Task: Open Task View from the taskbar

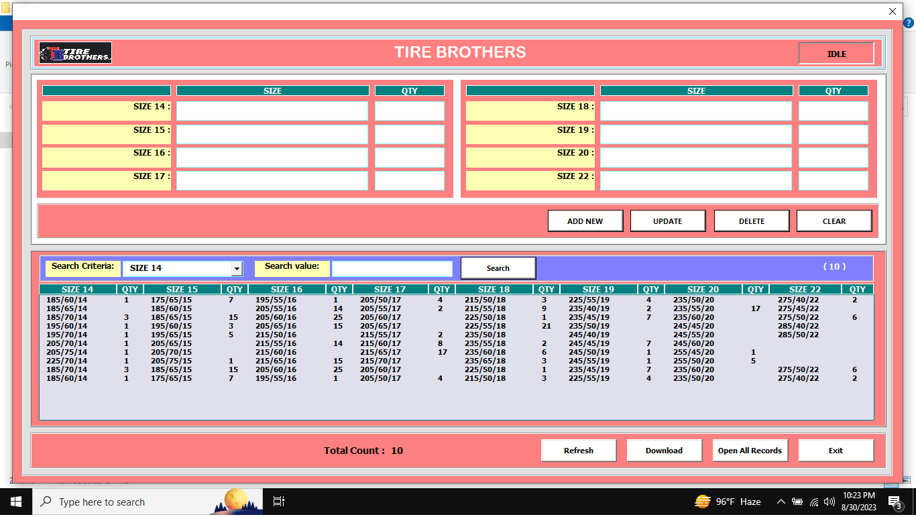Action: (x=279, y=502)
